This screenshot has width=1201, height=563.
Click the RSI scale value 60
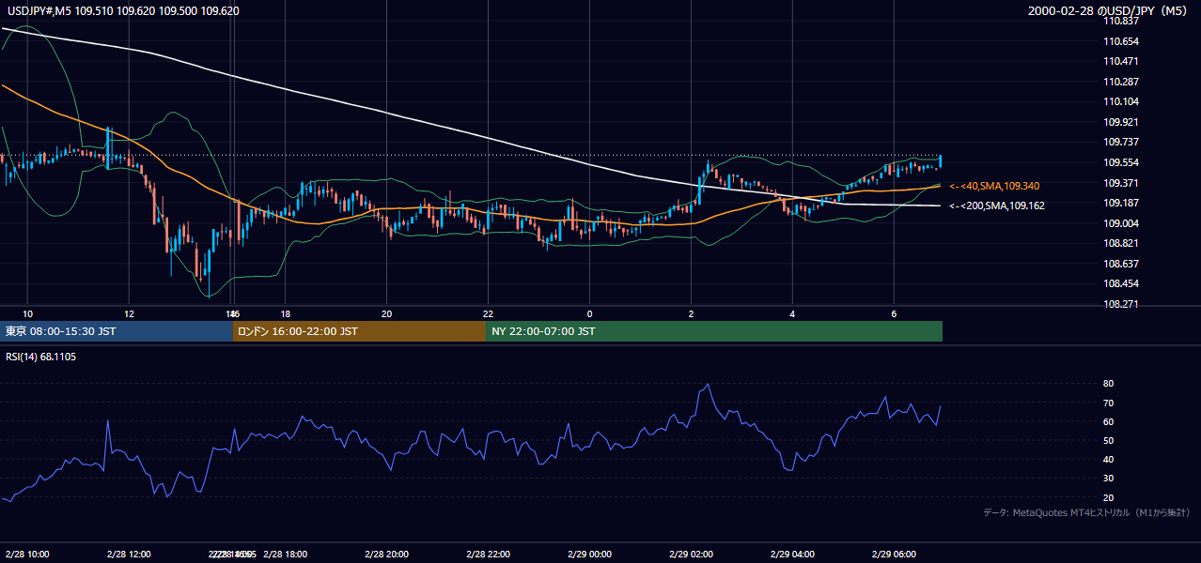point(1108,421)
